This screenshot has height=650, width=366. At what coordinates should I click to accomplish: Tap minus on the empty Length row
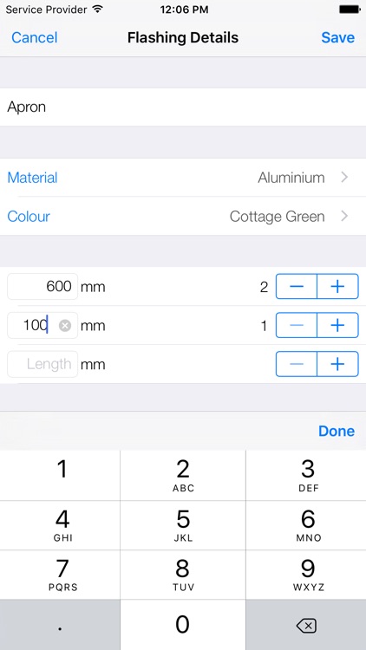click(297, 364)
